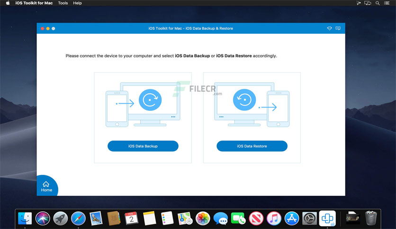Open Messages icon in Dock

220,219
